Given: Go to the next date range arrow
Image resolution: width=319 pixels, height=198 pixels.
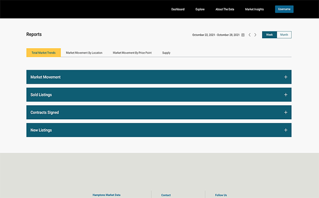Looking at the screenshot, I should [x=255, y=35].
